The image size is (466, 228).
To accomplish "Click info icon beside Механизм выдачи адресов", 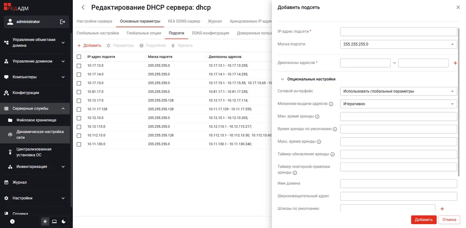I will point(331,104).
